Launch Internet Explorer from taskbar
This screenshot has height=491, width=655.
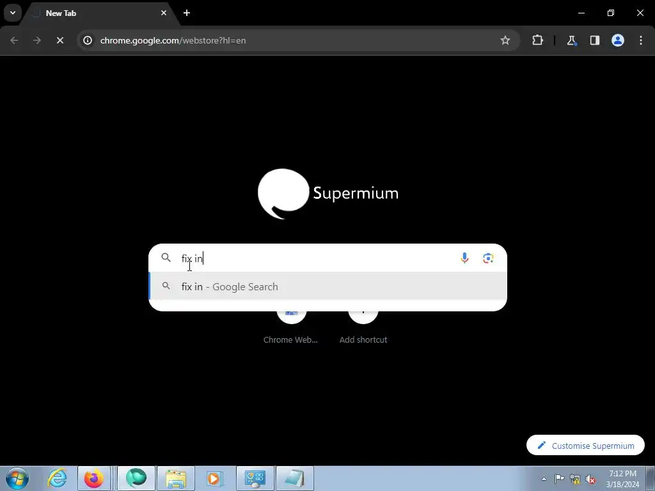point(57,478)
